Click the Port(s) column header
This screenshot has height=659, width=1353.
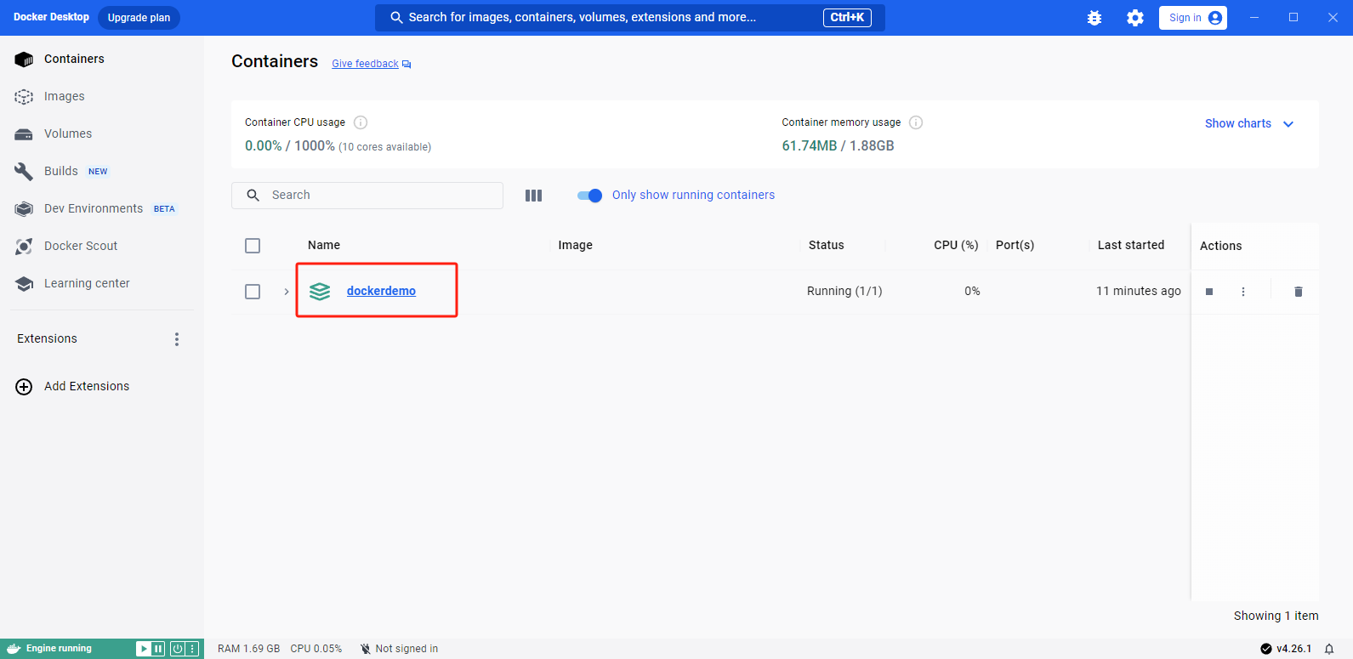click(1015, 245)
